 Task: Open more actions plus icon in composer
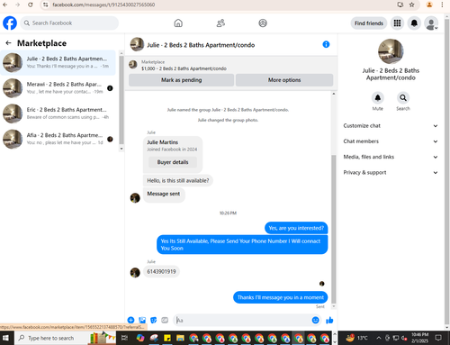130,320
